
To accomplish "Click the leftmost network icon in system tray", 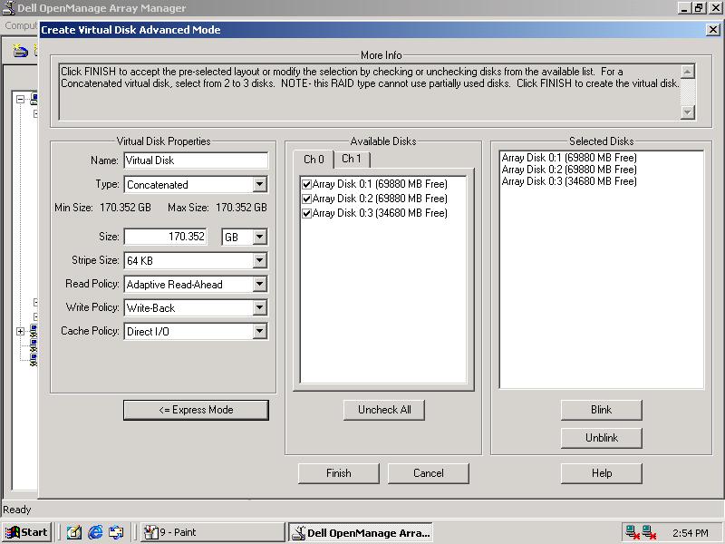I will (x=632, y=532).
